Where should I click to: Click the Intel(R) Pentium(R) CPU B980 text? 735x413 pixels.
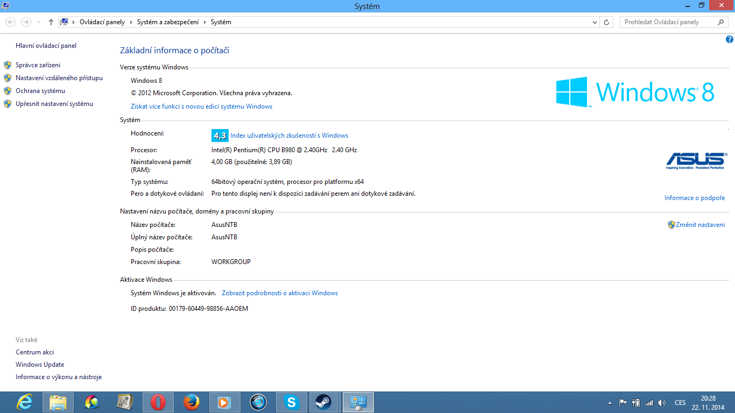[x=284, y=150]
